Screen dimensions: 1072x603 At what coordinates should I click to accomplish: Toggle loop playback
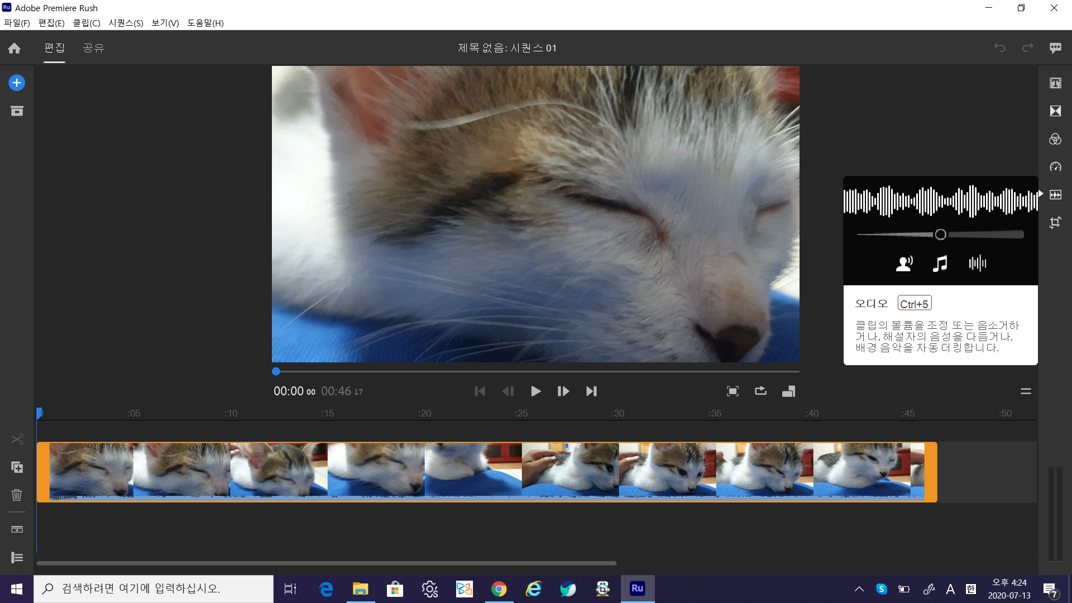[x=760, y=391]
